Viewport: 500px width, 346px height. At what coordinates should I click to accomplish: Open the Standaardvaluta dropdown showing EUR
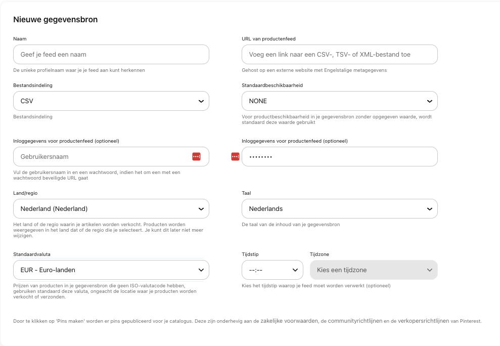pos(111,270)
